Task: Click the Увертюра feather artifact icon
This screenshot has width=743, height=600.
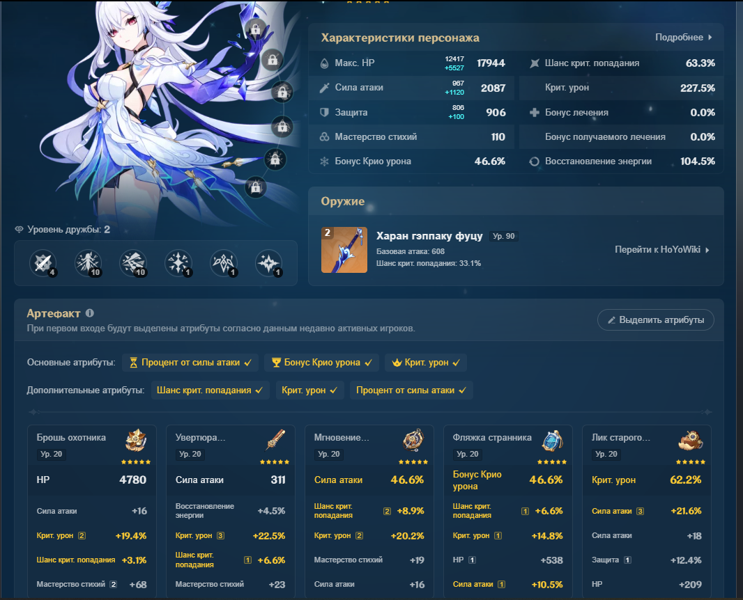Action: pyautogui.click(x=275, y=441)
